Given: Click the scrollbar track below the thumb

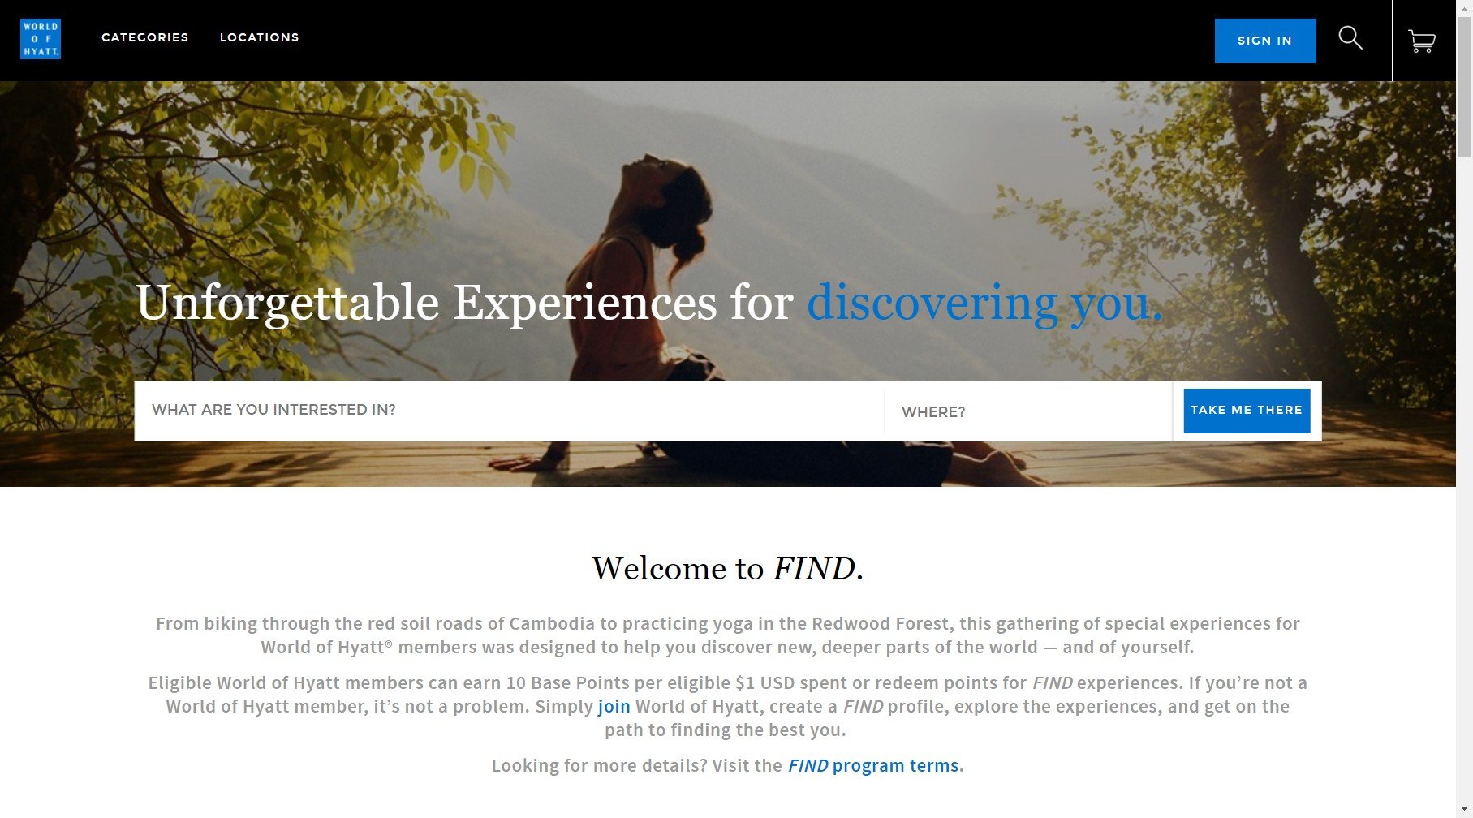Looking at the screenshot, I should tap(1465, 487).
